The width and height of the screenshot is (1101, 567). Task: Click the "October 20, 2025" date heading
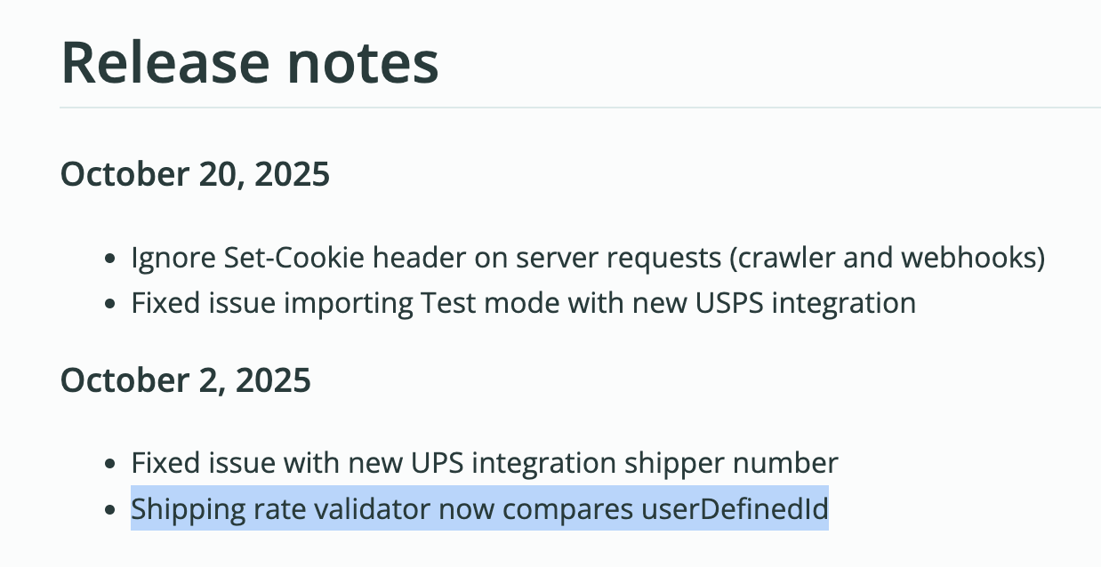[195, 174]
